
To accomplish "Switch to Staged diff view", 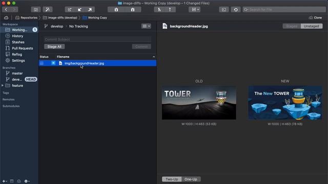I will [x=292, y=26].
